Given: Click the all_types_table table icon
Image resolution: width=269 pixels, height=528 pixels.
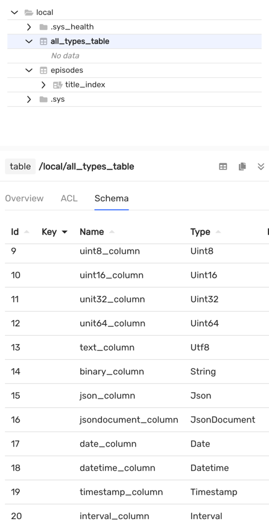Looking at the screenshot, I should pos(43,42).
